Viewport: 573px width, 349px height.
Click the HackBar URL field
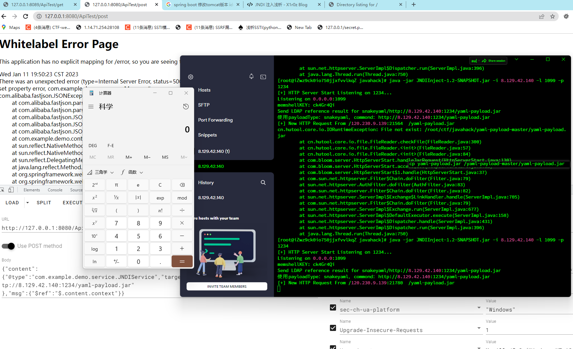coord(42,228)
